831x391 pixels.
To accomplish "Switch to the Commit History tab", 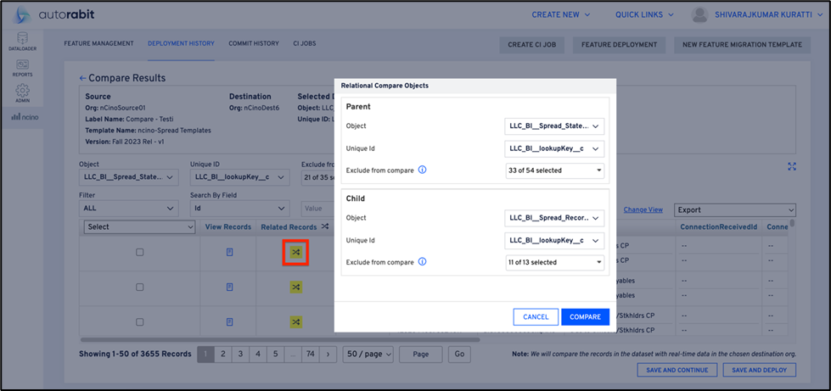I will (x=253, y=43).
